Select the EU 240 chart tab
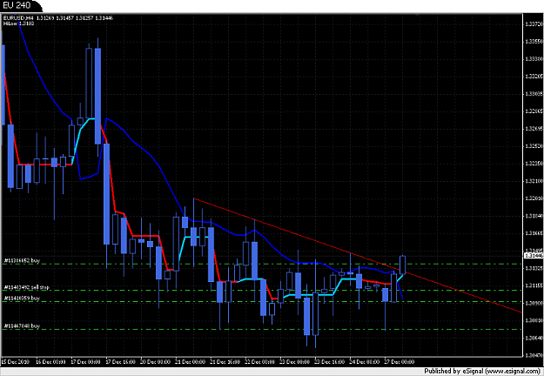544x376 pixels. click(17, 5)
